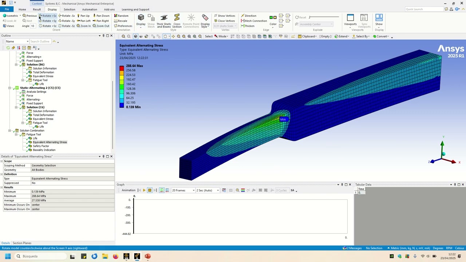
Task: Open animation Frames count dropdown
Action: pyautogui.click(x=183, y=190)
